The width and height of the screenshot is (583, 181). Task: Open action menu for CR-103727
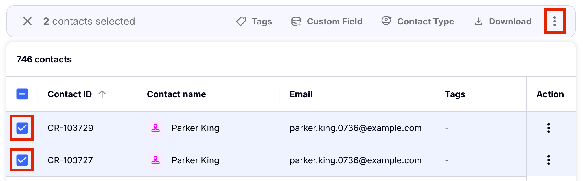coord(549,160)
